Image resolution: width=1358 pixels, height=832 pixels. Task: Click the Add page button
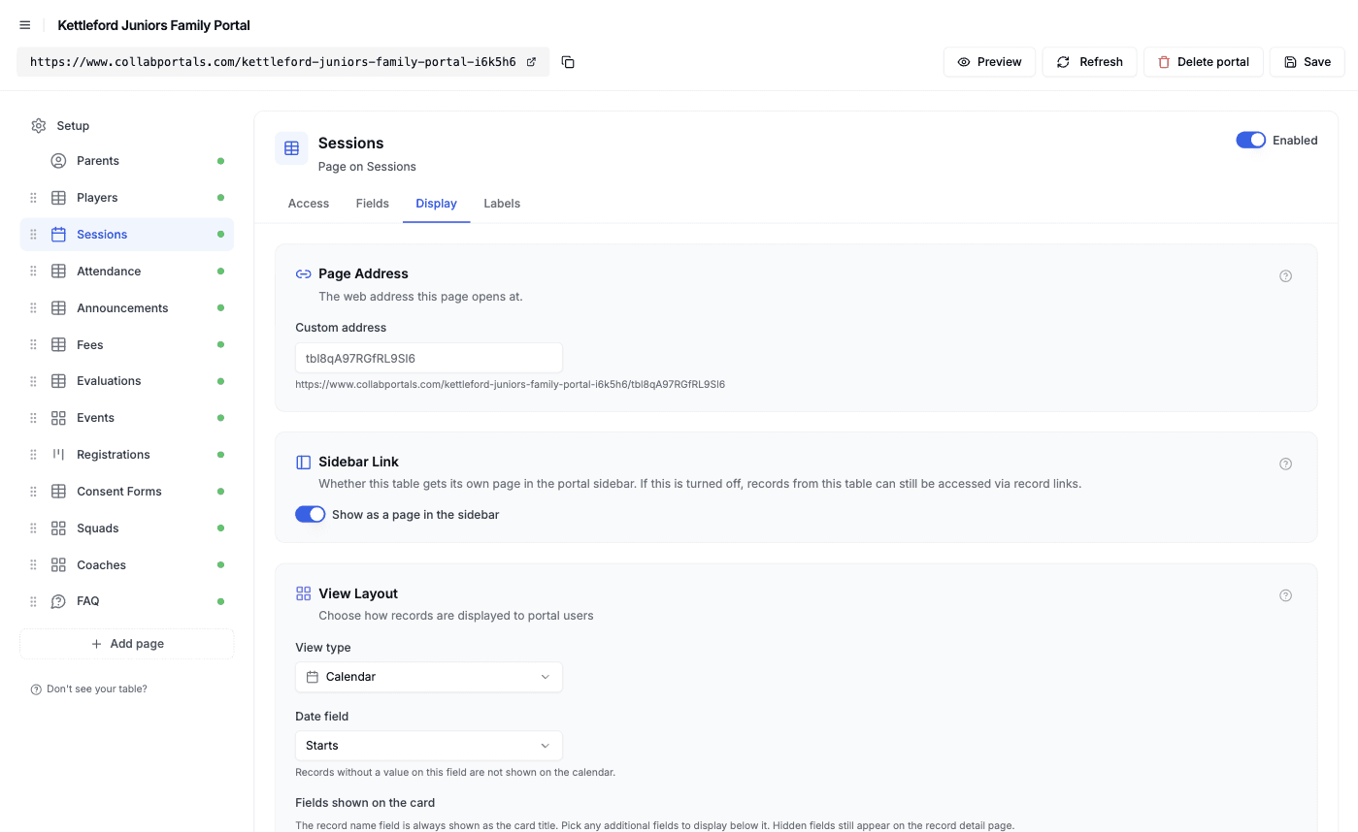point(127,644)
